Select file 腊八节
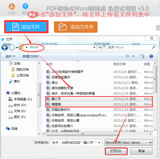This screenshot has height=159, width=160. [x=56, y=99]
